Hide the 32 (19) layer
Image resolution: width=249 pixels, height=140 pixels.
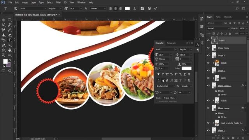(x=209, y=63)
